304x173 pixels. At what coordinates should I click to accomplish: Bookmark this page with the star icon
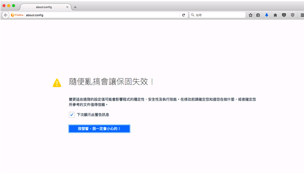[251, 15]
